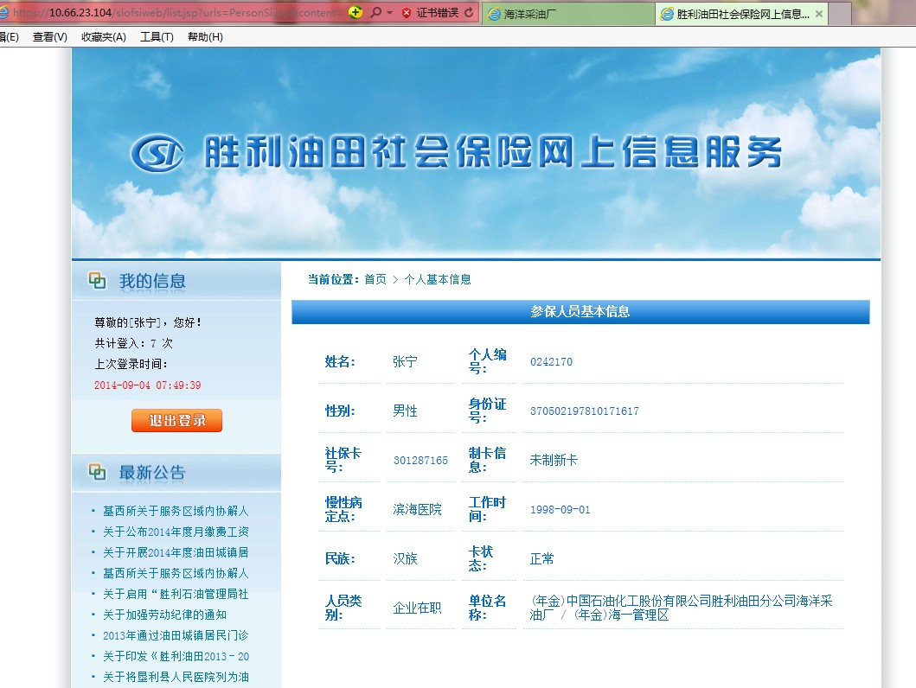Click the SI logo in the banner
The width and height of the screenshot is (916, 688).
[157, 154]
